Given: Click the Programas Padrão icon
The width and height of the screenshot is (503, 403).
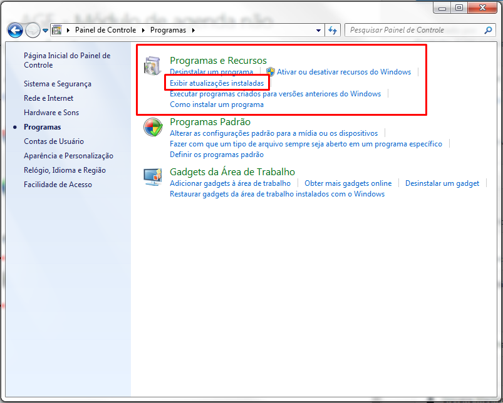Looking at the screenshot, I should 153,127.
